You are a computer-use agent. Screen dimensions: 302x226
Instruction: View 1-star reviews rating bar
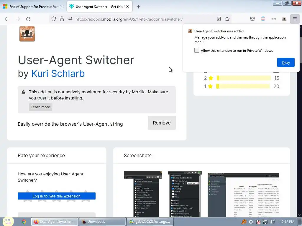(243, 86)
